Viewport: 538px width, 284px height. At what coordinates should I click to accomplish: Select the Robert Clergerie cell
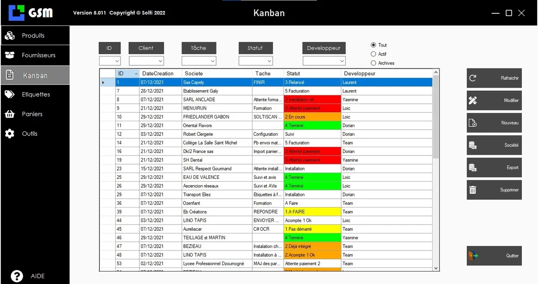point(217,134)
